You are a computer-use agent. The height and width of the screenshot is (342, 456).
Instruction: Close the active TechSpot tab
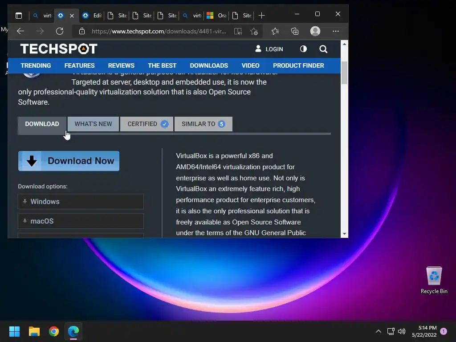click(72, 16)
